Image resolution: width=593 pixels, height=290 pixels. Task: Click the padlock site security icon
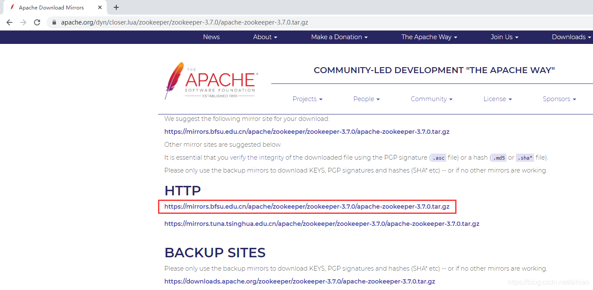54,22
